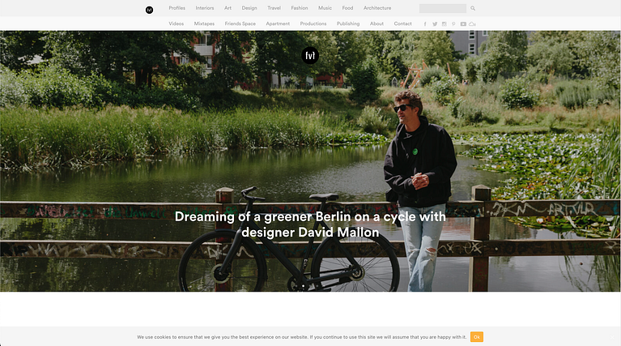Image resolution: width=621 pixels, height=346 pixels.
Task: Open the SoundCloud social icon
Action: point(472,24)
